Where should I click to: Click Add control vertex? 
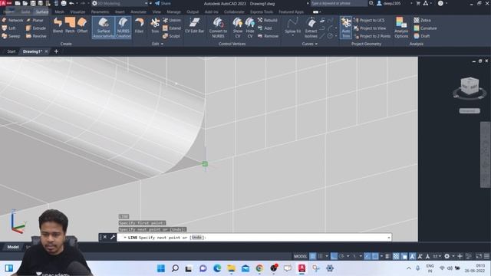[x=265, y=28]
